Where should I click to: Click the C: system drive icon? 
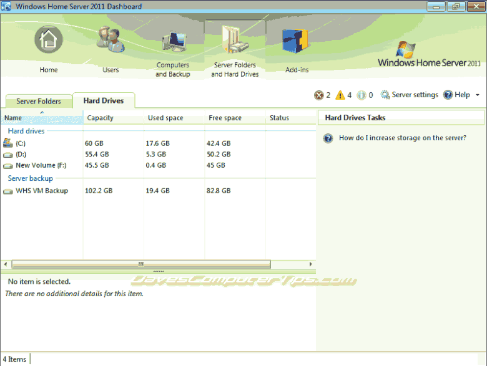(7, 143)
